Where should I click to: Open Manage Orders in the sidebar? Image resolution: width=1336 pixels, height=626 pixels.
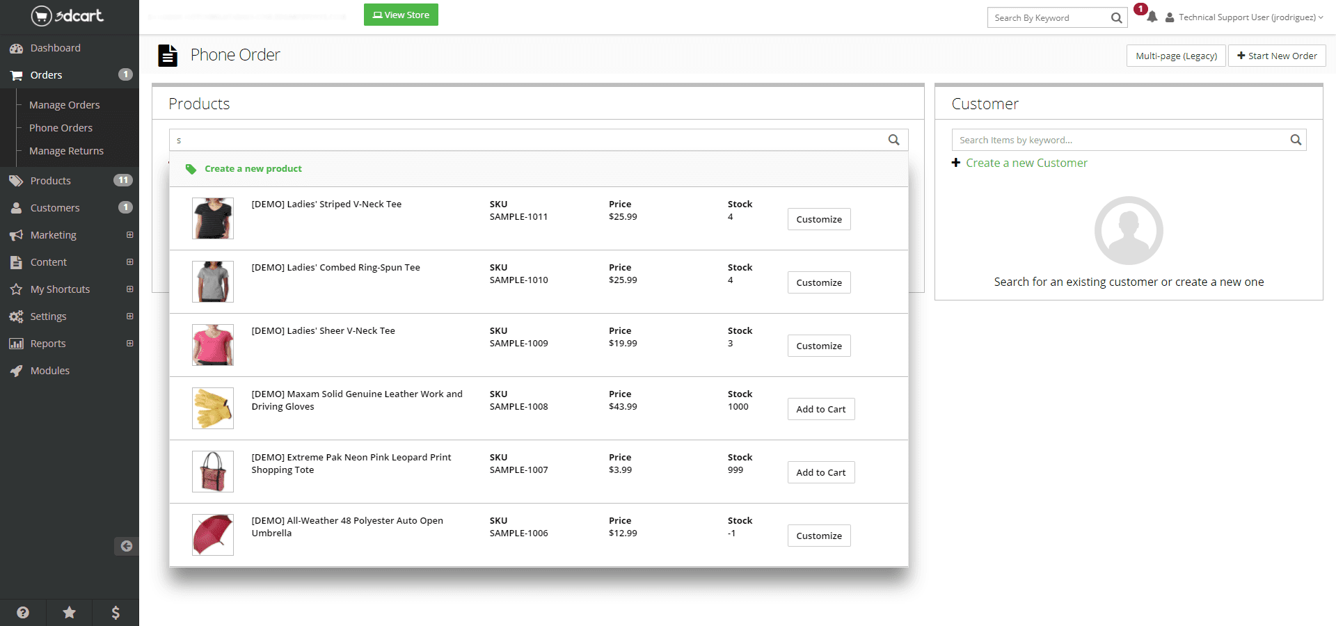point(64,105)
